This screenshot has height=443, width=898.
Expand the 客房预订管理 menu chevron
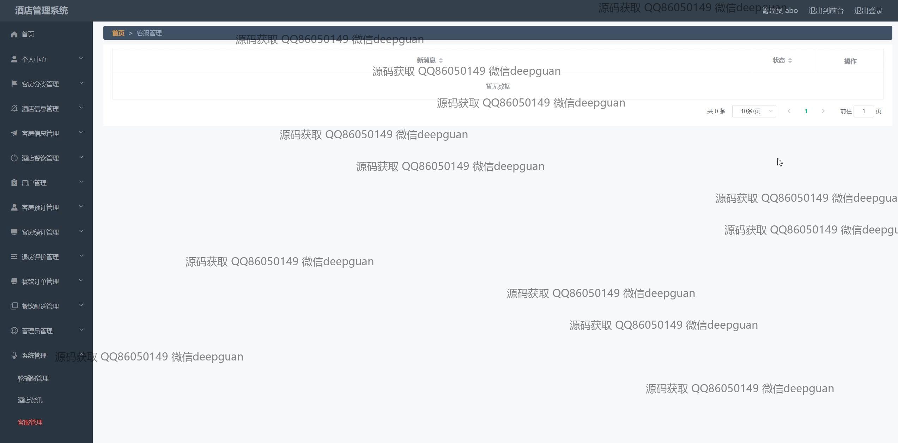pyautogui.click(x=81, y=206)
